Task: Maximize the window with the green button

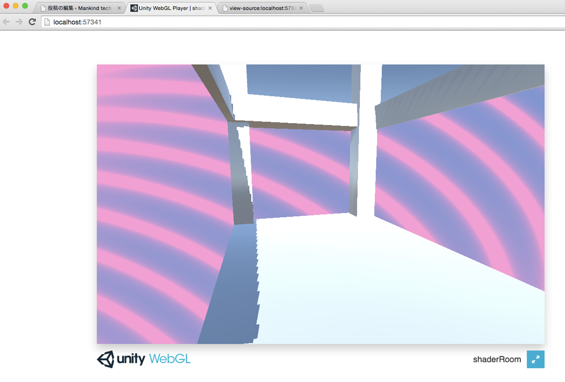Action: coord(25,6)
